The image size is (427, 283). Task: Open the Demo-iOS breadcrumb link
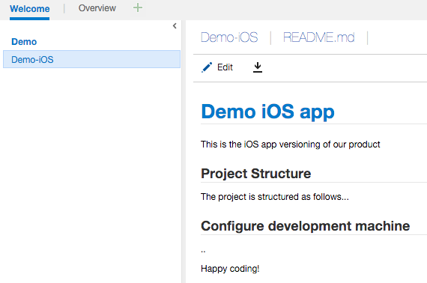pos(229,37)
